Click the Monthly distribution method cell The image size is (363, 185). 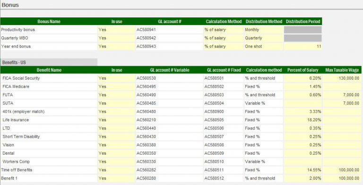[x=264, y=30]
